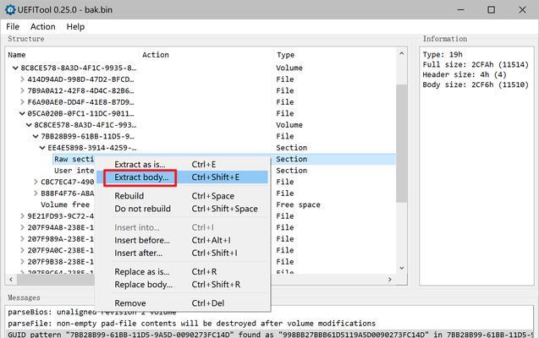Close the UEFITool window

[x=522, y=9]
